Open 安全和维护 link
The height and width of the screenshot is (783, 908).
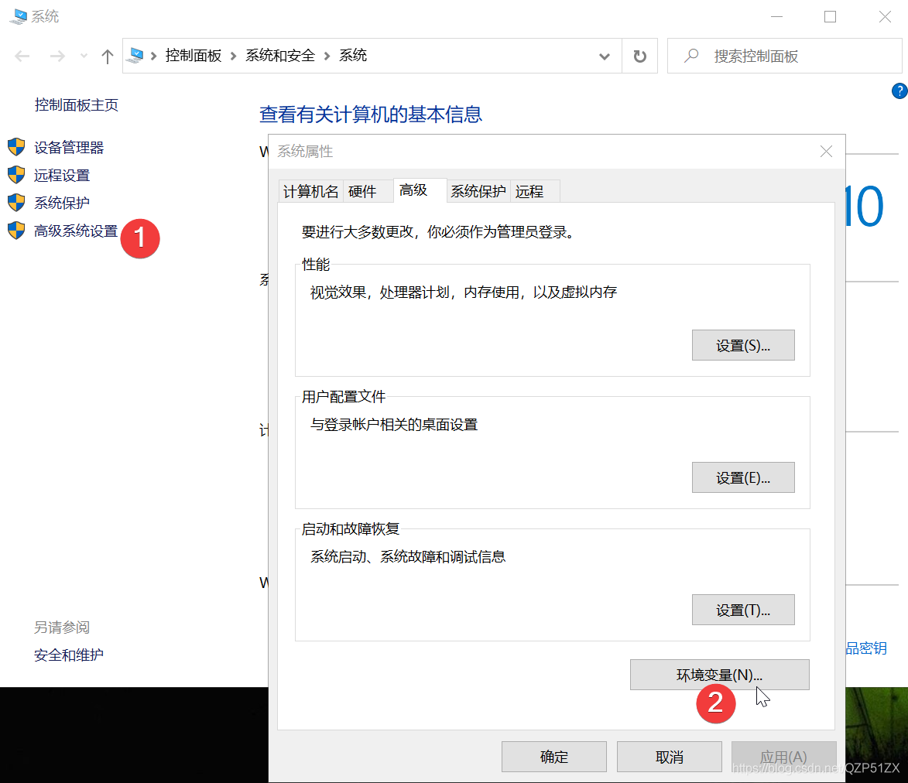[69, 655]
